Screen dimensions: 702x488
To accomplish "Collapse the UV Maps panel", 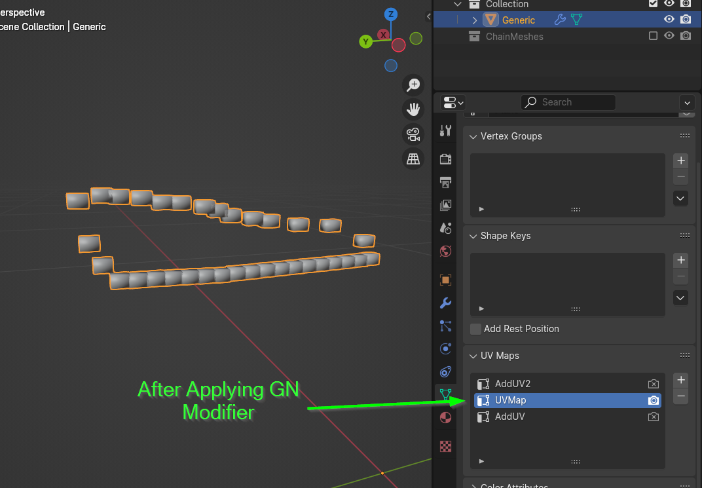I will click(473, 356).
